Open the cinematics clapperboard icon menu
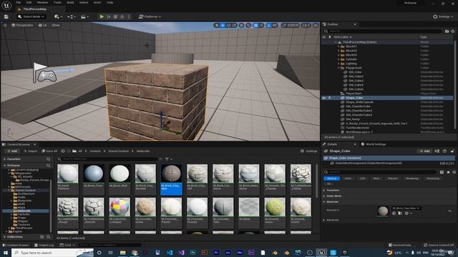This screenshot has width=458, height=257. pyautogui.click(x=84, y=16)
